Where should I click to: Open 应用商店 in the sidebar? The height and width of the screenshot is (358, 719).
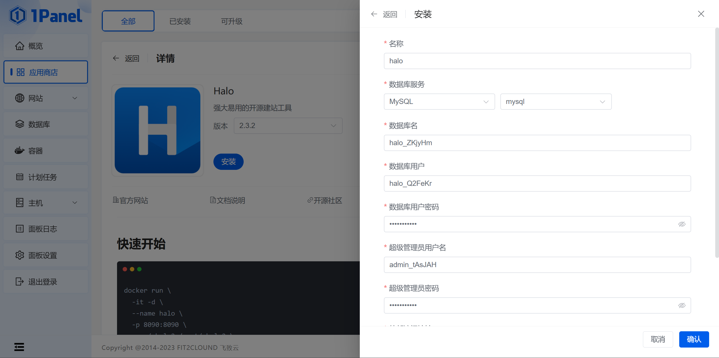[46, 72]
